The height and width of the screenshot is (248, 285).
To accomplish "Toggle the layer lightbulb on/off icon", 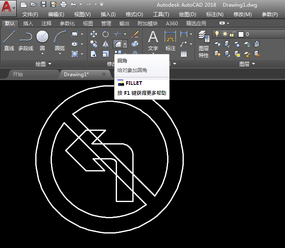I will pyautogui.click(x=217, y=34).
